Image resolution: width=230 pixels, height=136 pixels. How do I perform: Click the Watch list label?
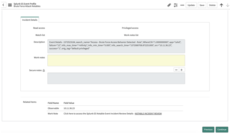[40, 35]
